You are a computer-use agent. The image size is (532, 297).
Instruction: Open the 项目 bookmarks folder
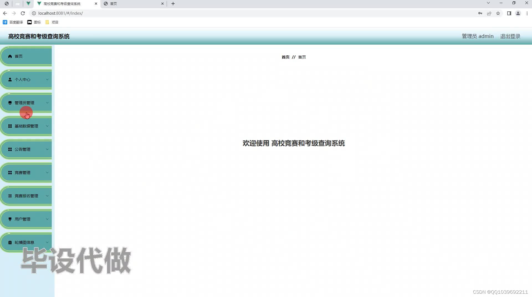pyautogui.click(x=52, y=22)
